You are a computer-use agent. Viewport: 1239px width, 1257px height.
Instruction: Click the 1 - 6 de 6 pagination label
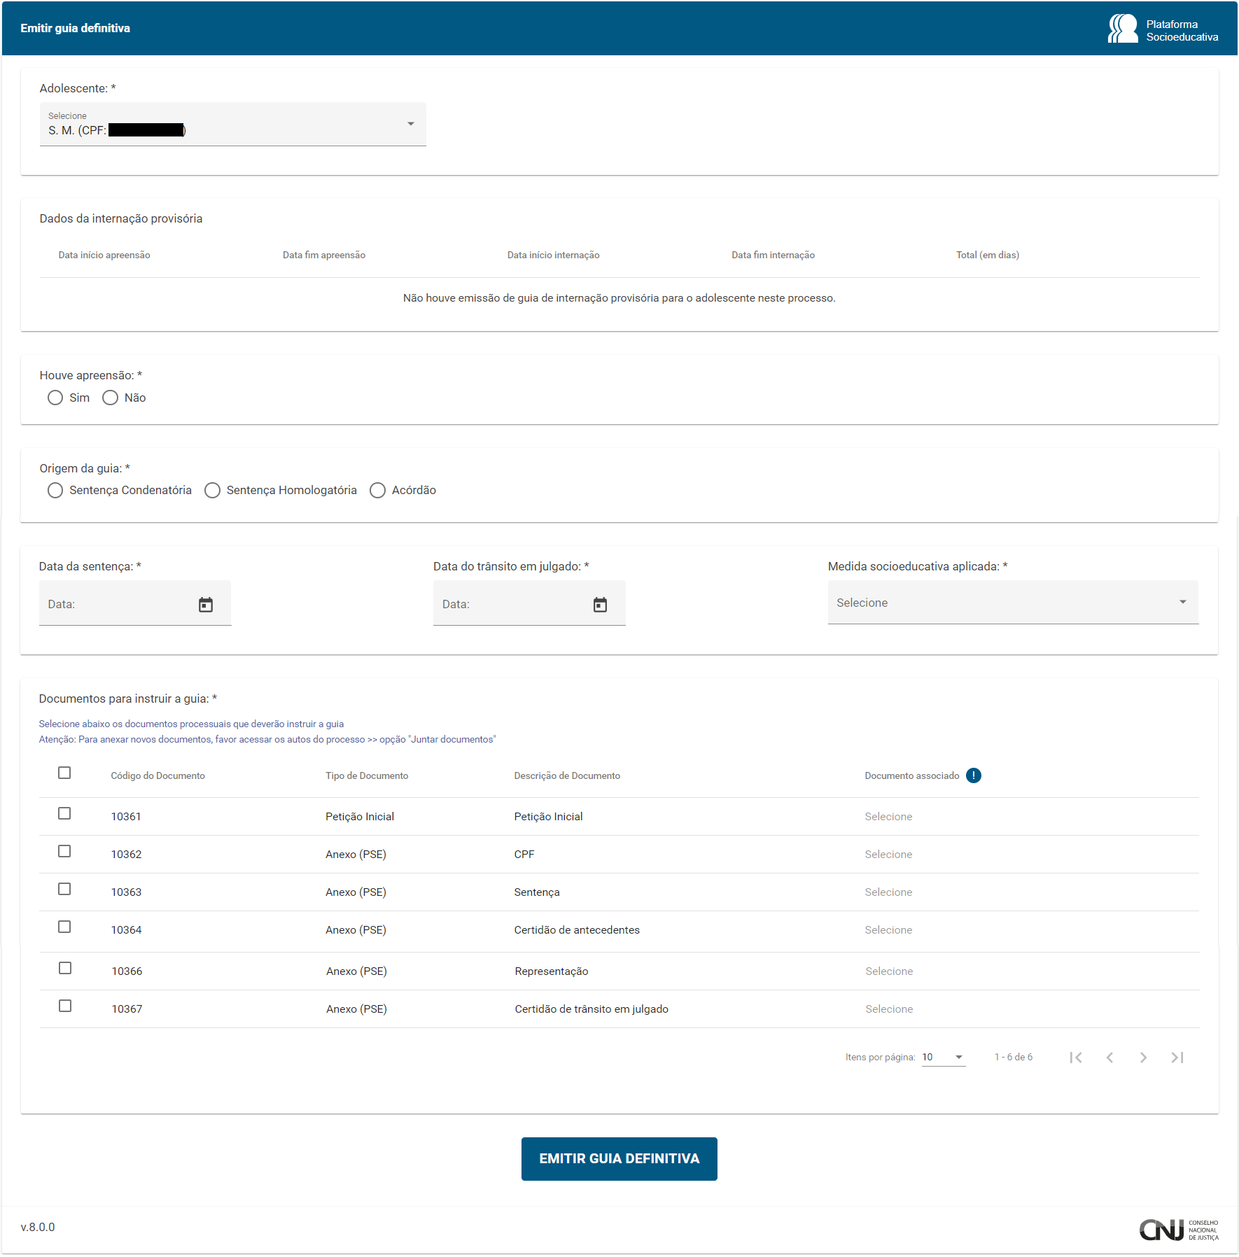1013,1058
